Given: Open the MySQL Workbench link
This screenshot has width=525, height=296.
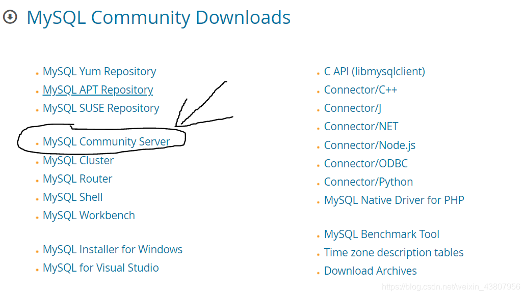Looking at the screenshot, I should click(x=89, y=216).
